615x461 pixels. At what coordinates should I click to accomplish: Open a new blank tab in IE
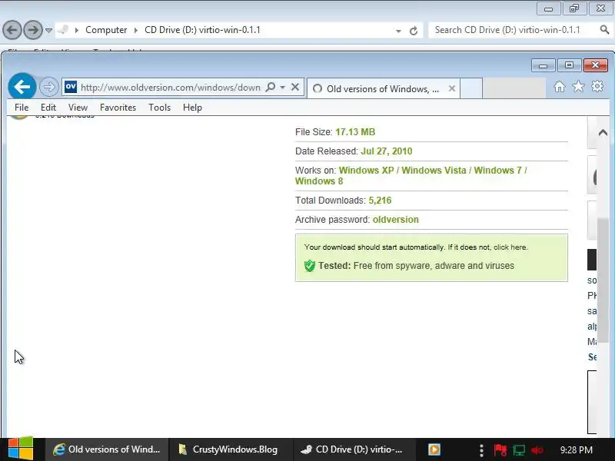coord(471,88)
